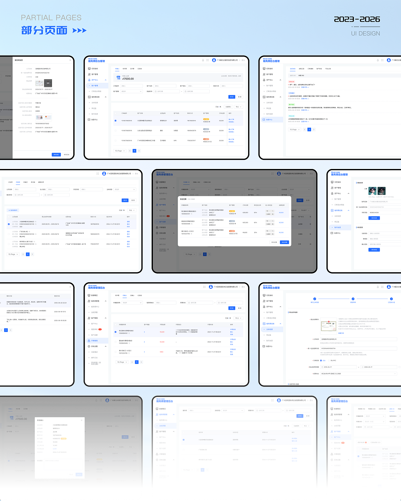Click the + 服务商账号 button on the review page
The image size is (401, 501).
(13, 210)
